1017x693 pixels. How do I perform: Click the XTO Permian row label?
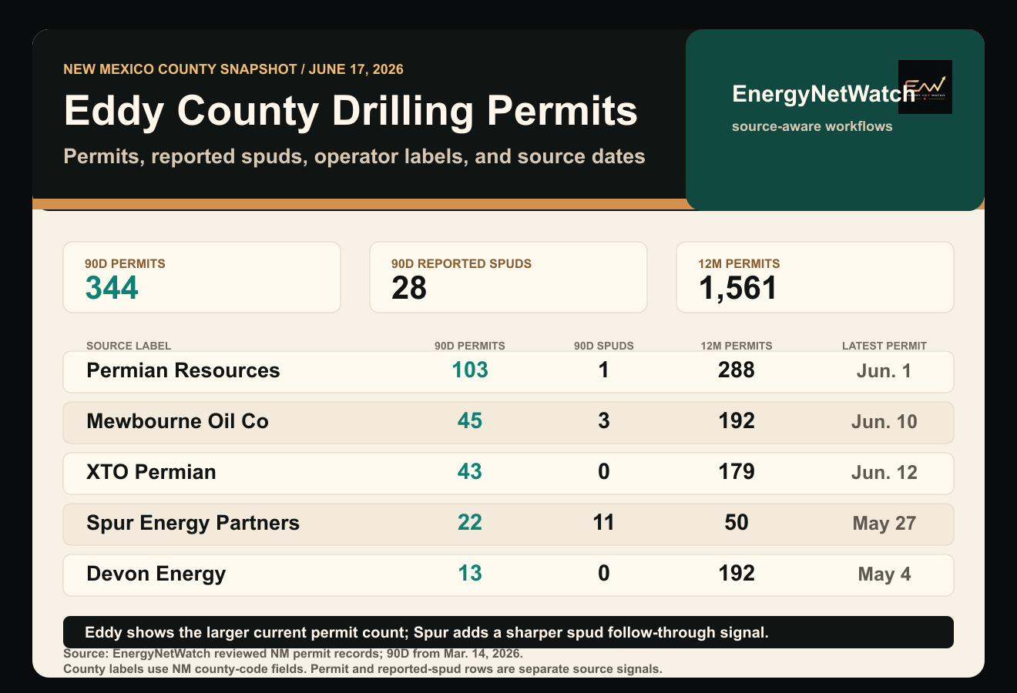152,472
